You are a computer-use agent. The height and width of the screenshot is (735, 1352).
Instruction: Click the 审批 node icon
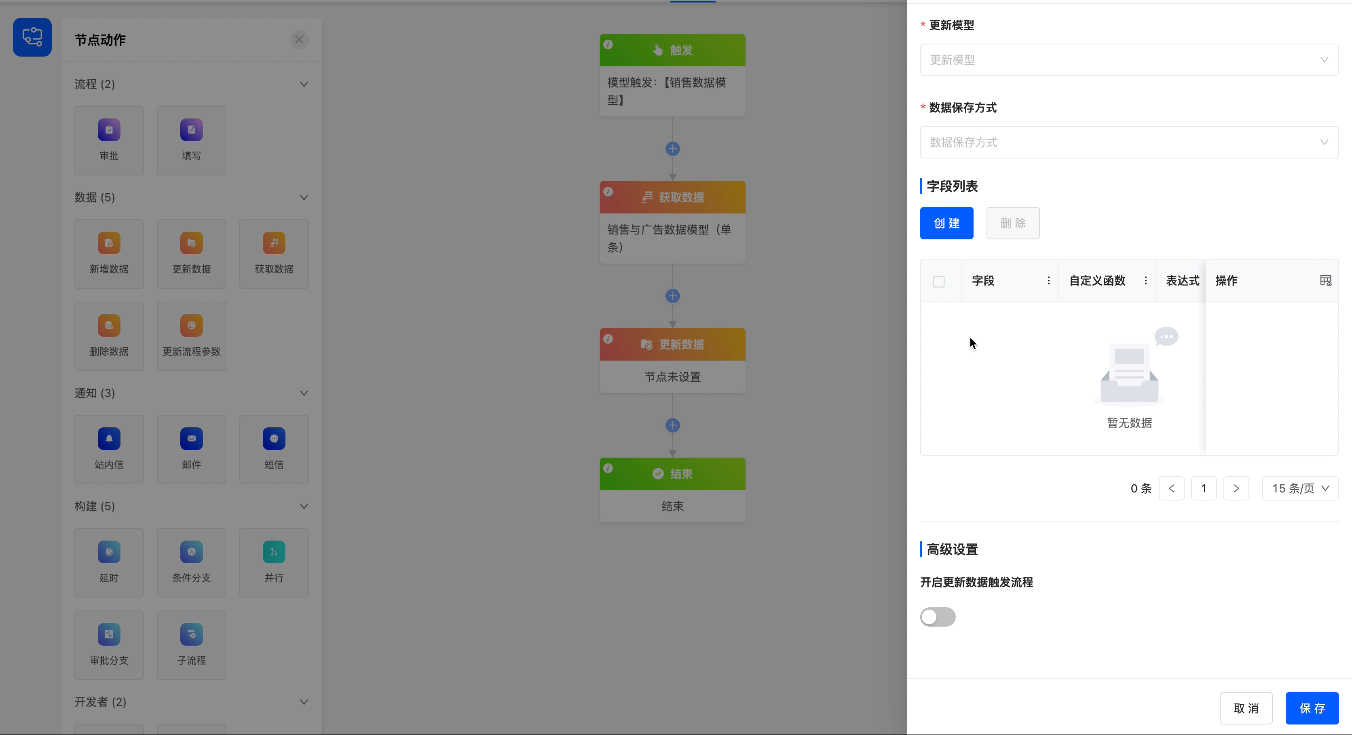(109, 130)
